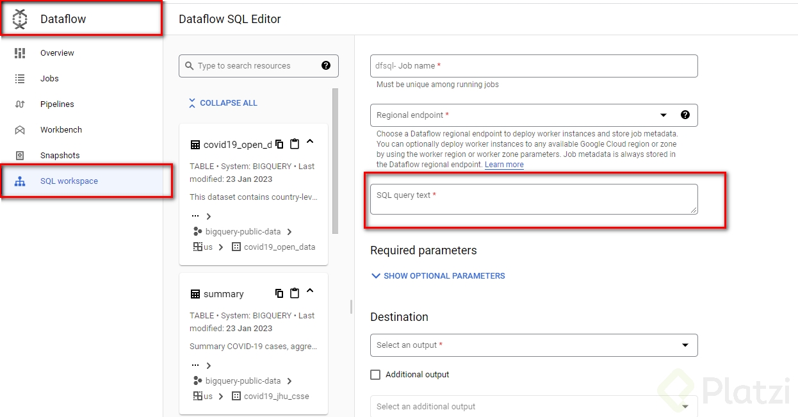Screen dimensions: 798x417
Task: Click the Pipelines sidebar icon
Action: tap(20, 104)
